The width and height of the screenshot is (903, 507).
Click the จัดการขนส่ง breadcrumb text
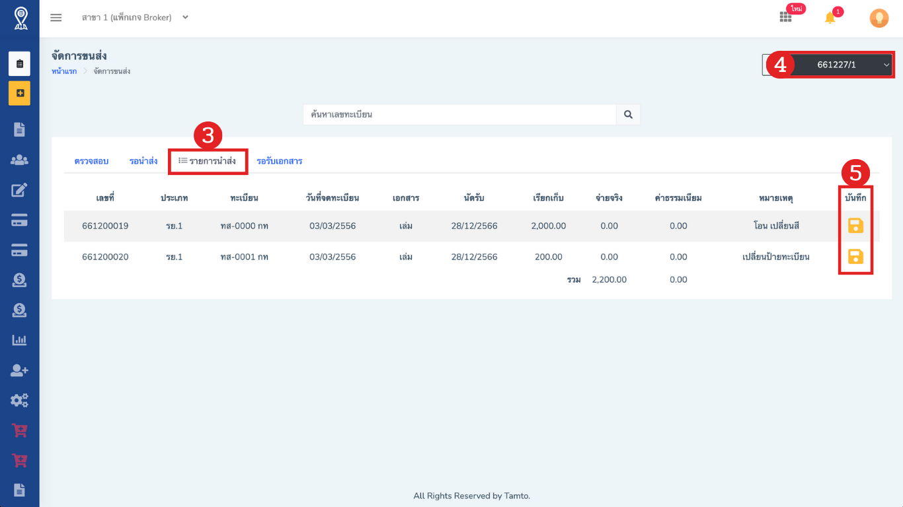coord(112,71)
